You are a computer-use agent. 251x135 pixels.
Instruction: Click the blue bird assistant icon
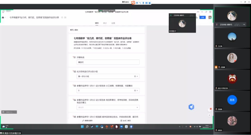(x=191, y=107)
